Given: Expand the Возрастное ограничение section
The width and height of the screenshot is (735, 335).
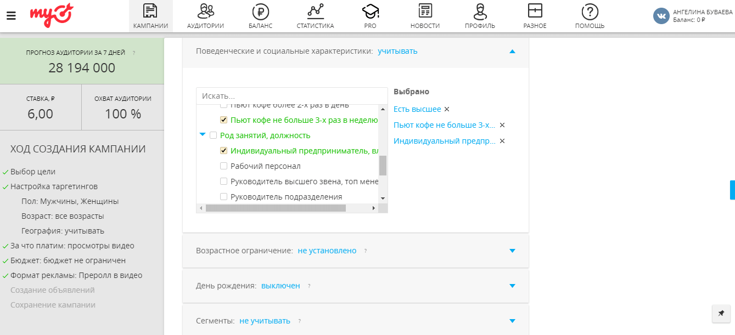Looking at the screenshot, I should pos(512,251).
